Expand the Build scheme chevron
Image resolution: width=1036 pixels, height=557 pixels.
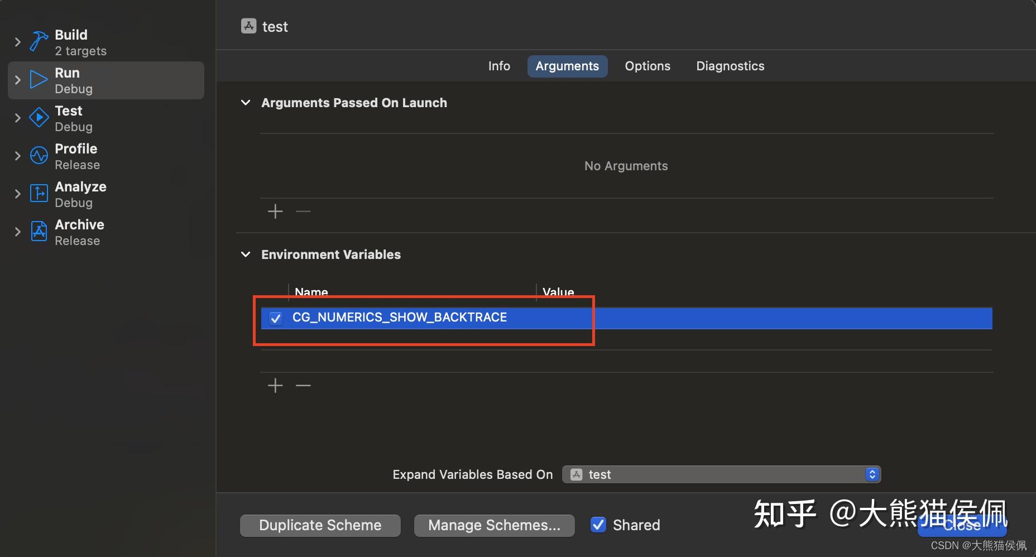[x=17, y=41]
